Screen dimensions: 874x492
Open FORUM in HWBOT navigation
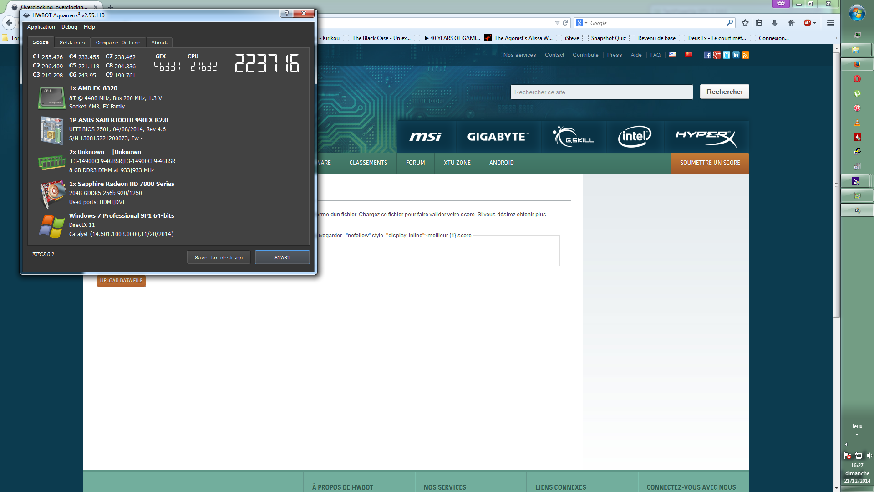tap(415, 163)
